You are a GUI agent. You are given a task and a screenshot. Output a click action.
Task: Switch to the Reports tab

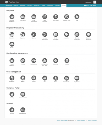(x=58, y=6)
